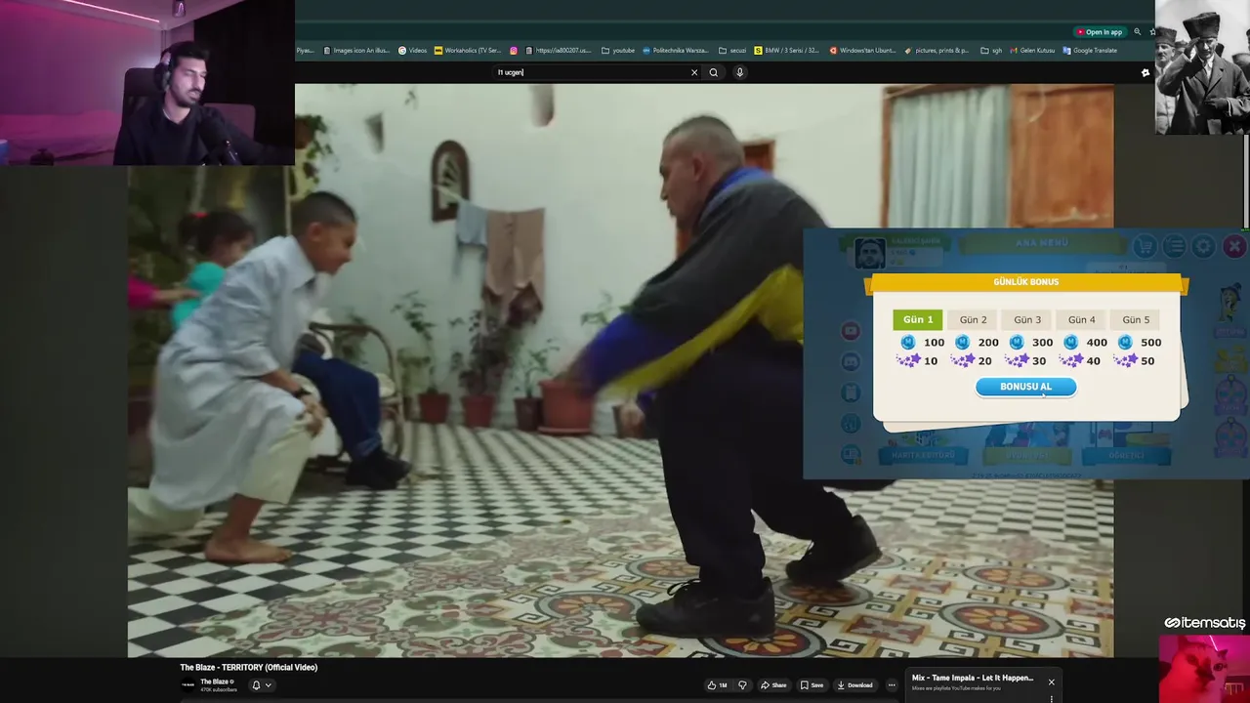Toggle the notification bell for The Blaze
This screenshot has height=703, width=1250.
[x=256, y=685]
